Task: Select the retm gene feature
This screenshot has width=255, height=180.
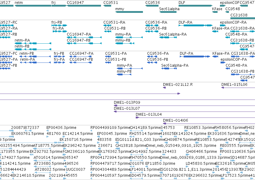Action: tap(33, 6)
